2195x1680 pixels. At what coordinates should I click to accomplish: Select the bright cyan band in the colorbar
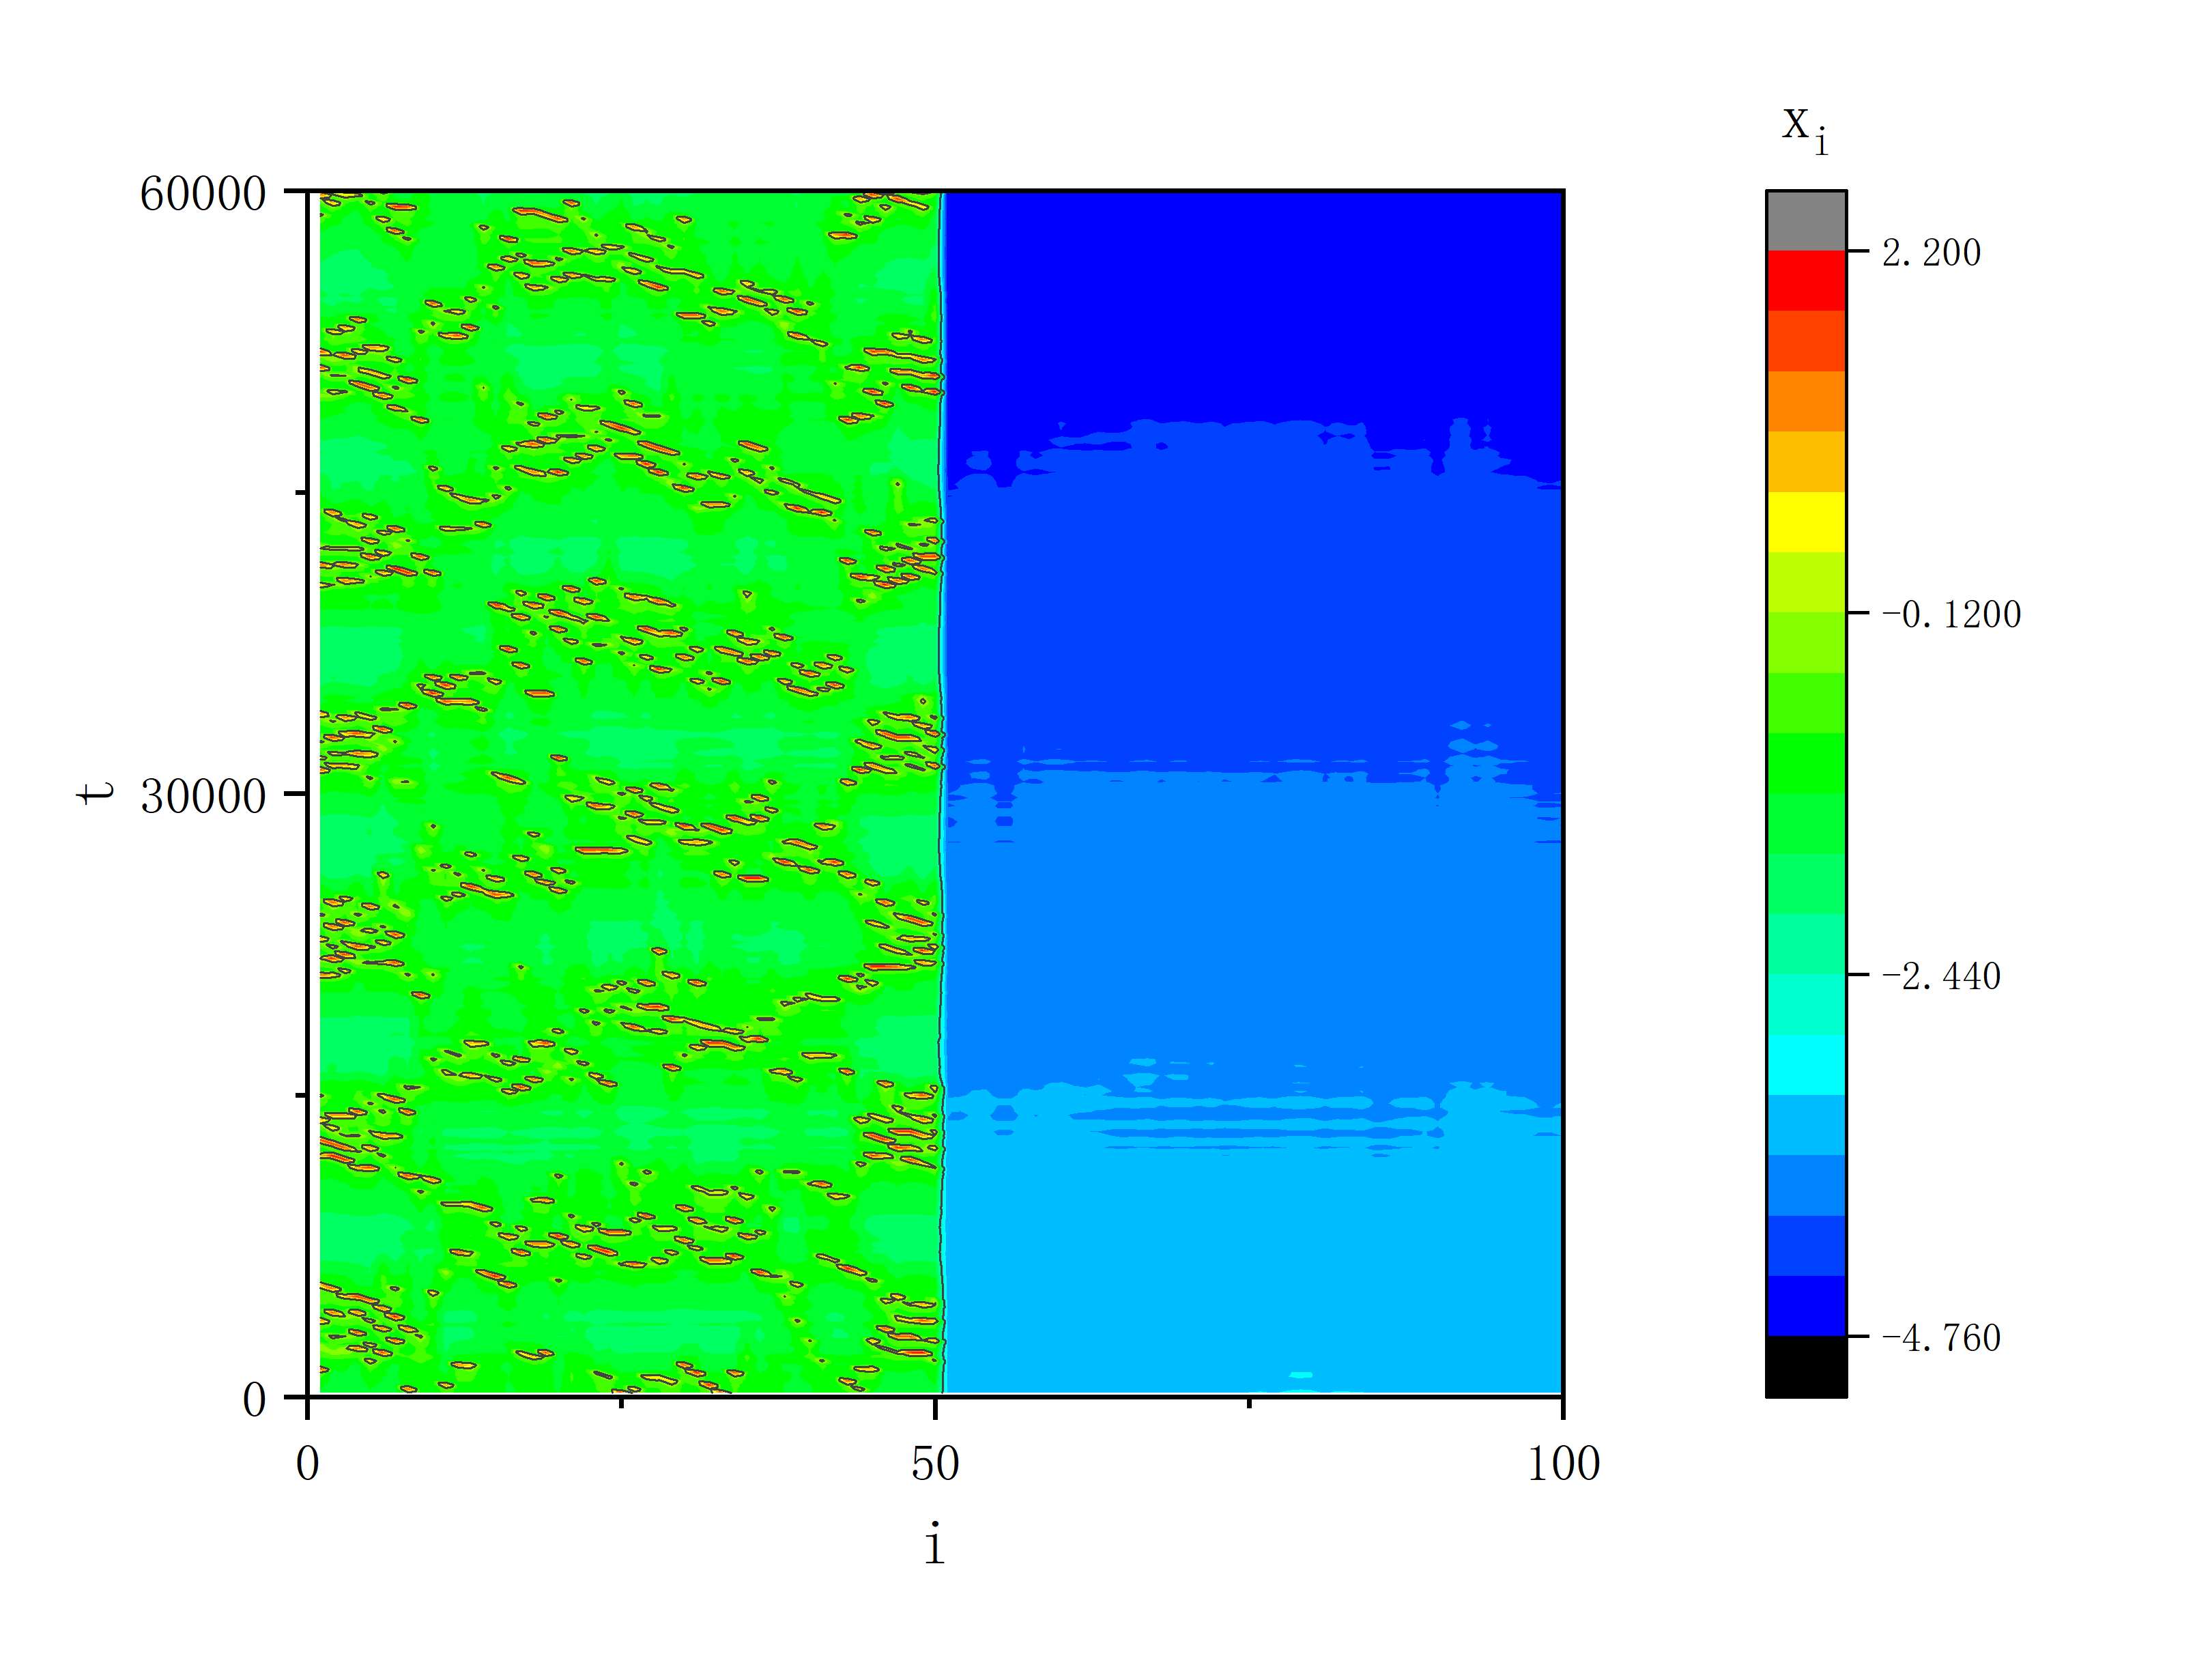(x=1806, y=1065)
